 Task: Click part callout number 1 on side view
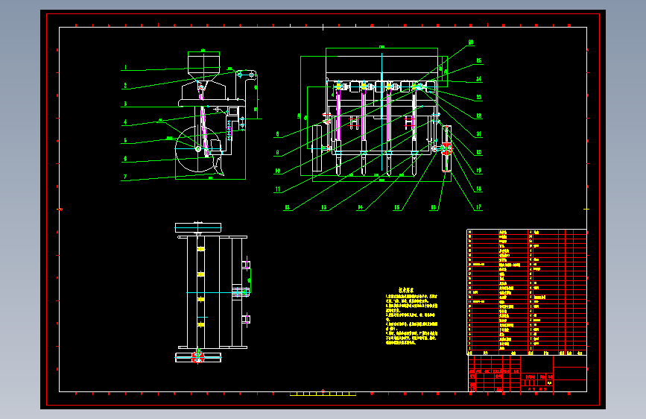(x=125, y=67)
